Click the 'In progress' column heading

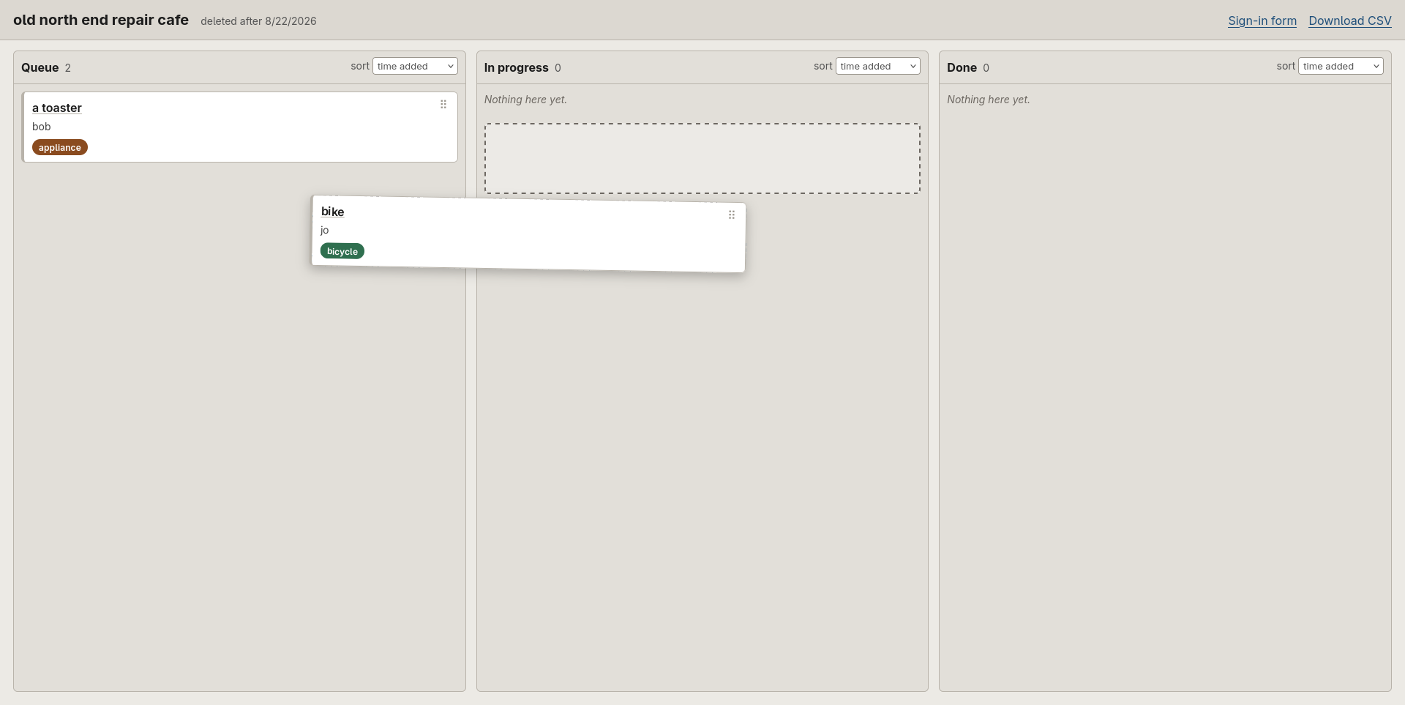(516, 67)
